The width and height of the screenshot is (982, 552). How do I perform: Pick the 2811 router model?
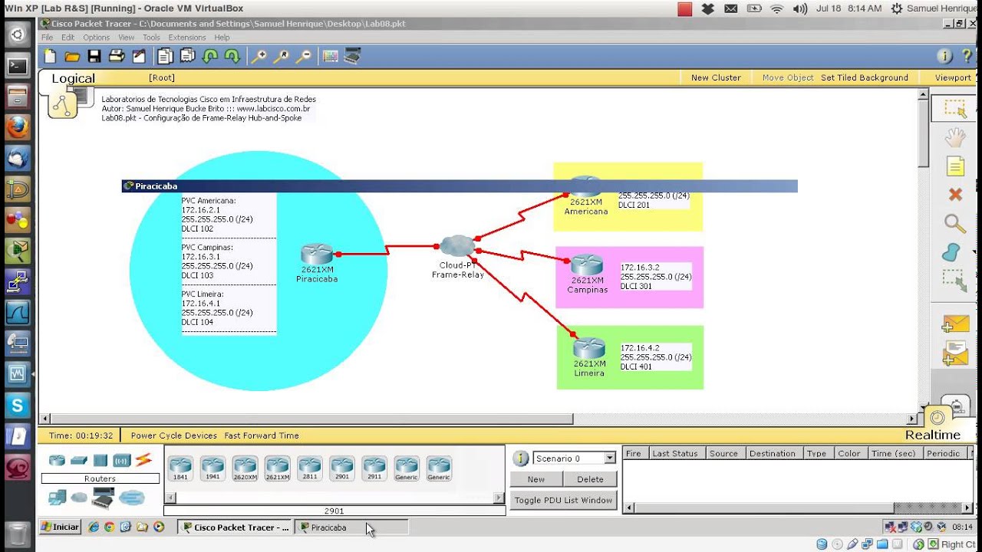[x=310, y=468]
